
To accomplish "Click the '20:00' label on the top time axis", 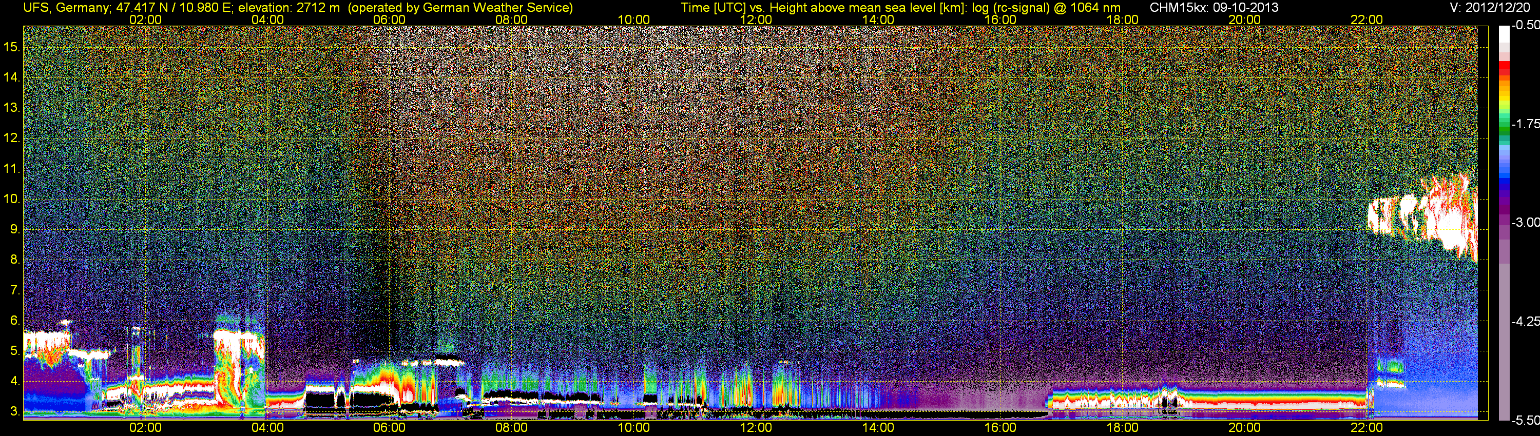I will coord(1245,19).
